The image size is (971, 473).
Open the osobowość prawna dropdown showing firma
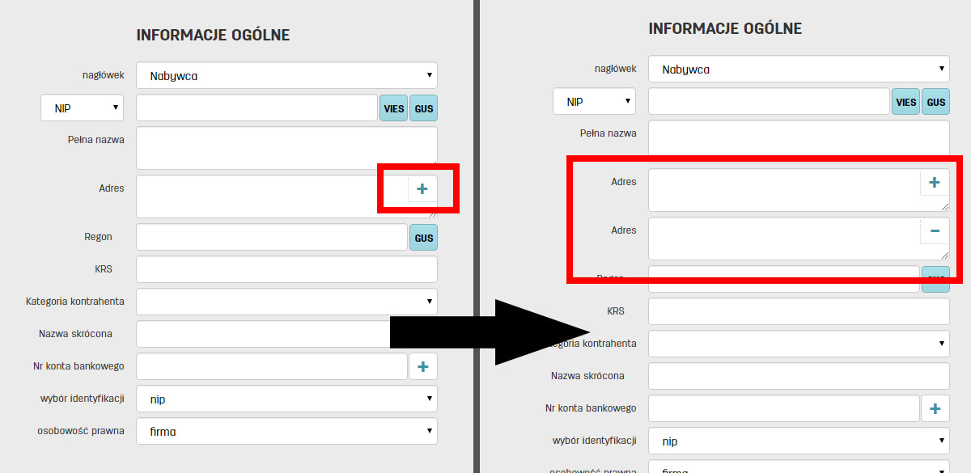coord(286,431)
